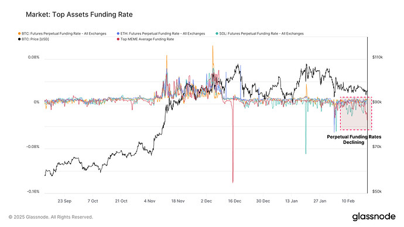
Task: Click the 10 Feb date axis label
Action: [348, 201]
